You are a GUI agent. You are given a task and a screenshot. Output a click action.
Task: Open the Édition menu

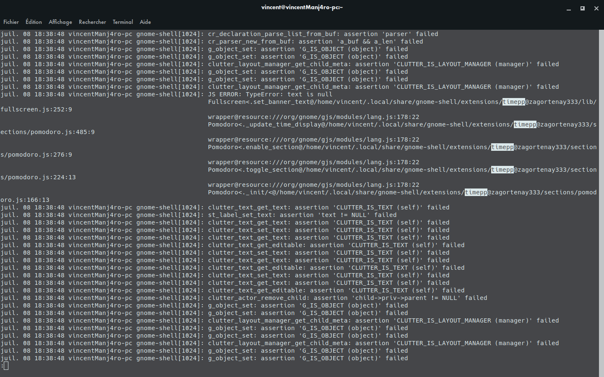click(x=34, y=22)
